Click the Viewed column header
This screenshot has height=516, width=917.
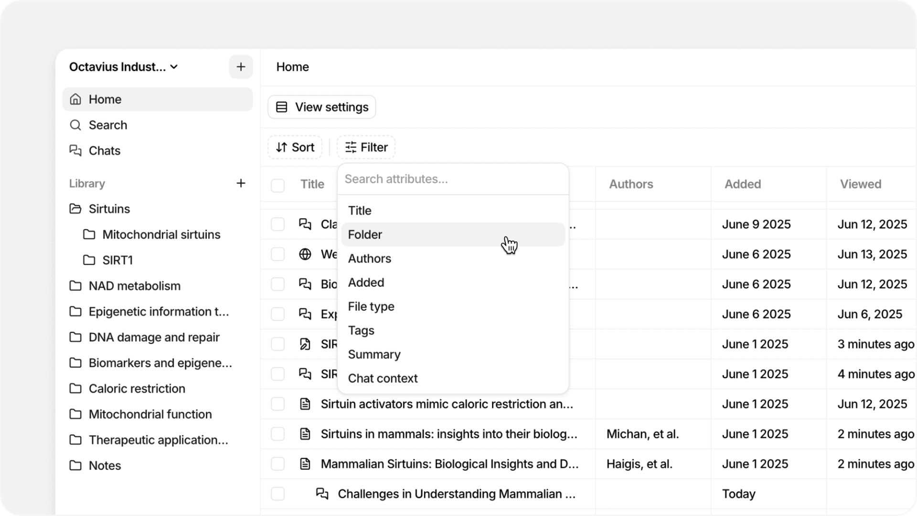pos(861,184)
